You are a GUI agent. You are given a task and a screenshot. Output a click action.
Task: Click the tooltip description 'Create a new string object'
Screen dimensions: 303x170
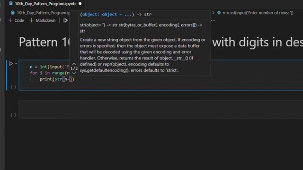[x=143, y=55]
